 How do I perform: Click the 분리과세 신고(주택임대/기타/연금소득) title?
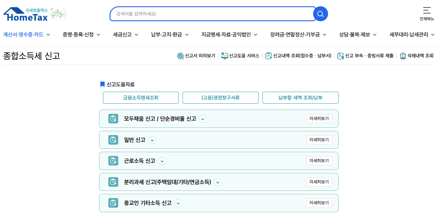click(168, 182)
